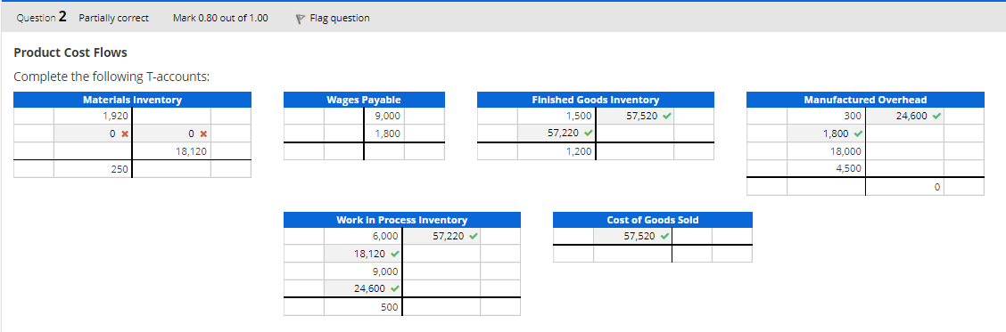Select the 250 ending balance in Materials Inventory

tap(93, 168)
